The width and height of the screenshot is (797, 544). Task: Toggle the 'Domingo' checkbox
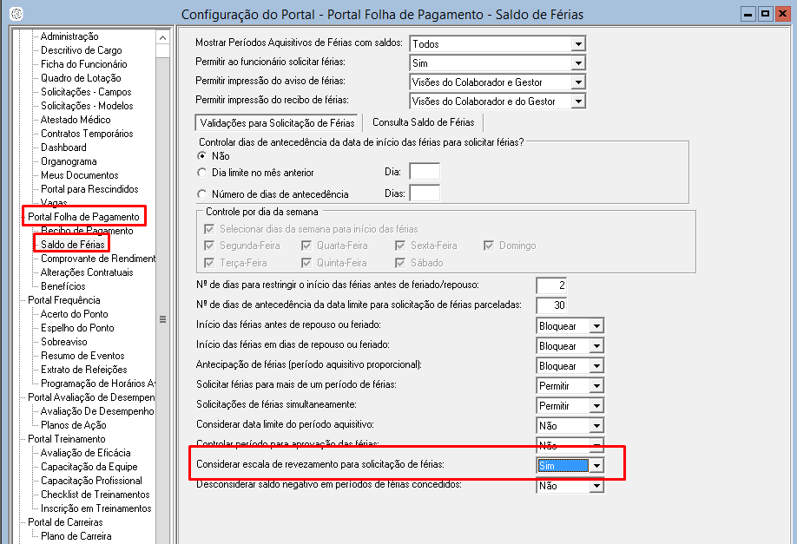tap(489, 246)
